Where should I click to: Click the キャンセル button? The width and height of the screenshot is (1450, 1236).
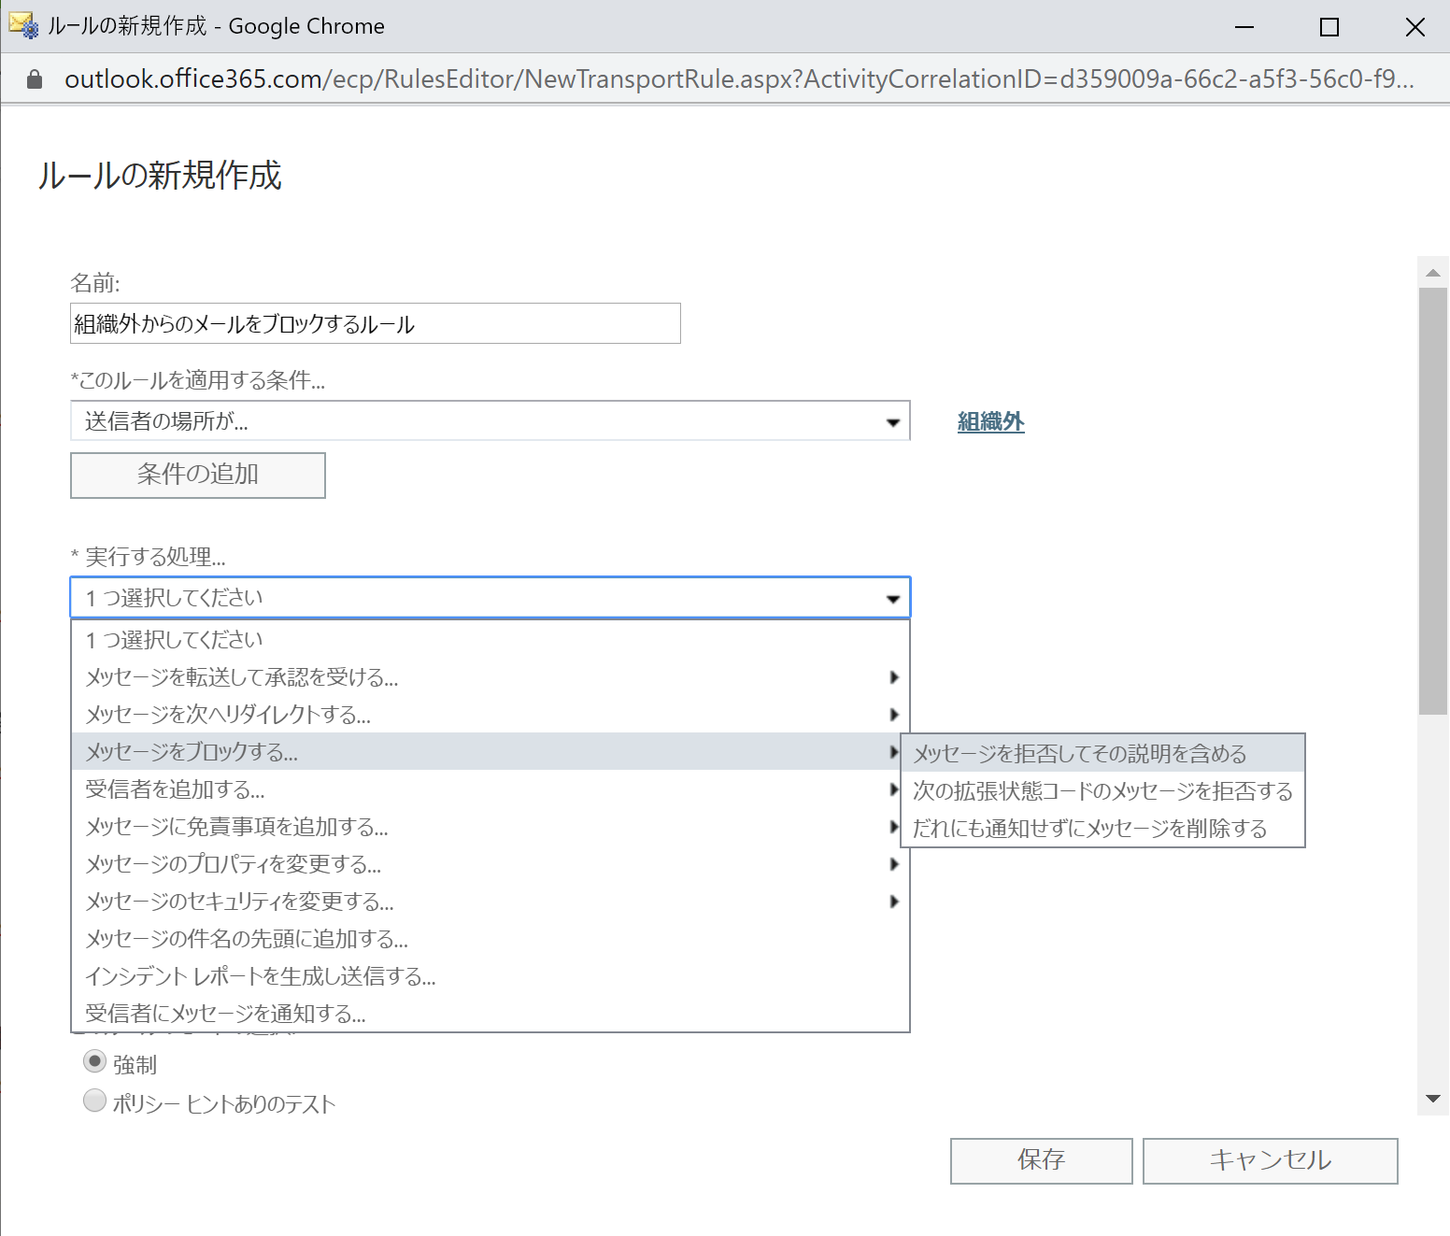pos(1271,1160)
